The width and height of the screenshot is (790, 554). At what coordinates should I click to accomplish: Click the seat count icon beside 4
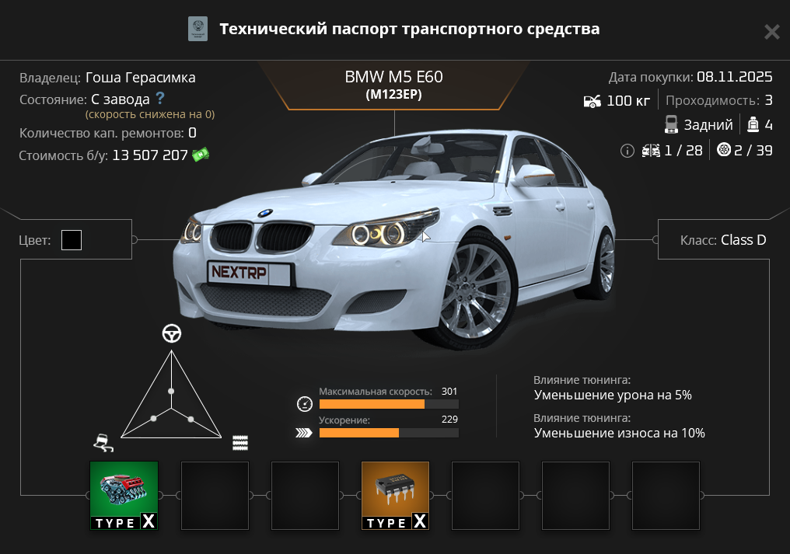point(753,124)
